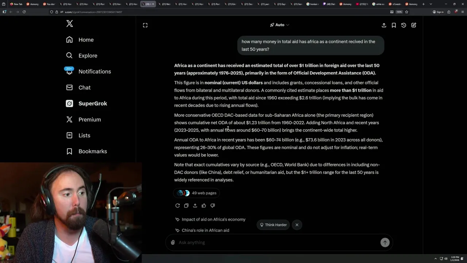Open the Home page

click(x=80, y=40)
